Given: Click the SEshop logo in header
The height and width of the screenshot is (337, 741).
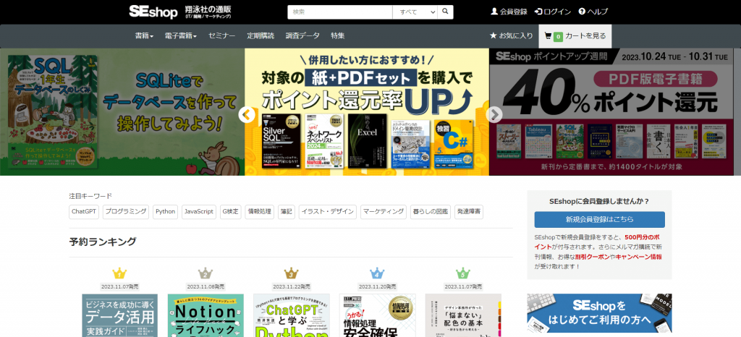Looking at the screenshot, I should 153,12.
